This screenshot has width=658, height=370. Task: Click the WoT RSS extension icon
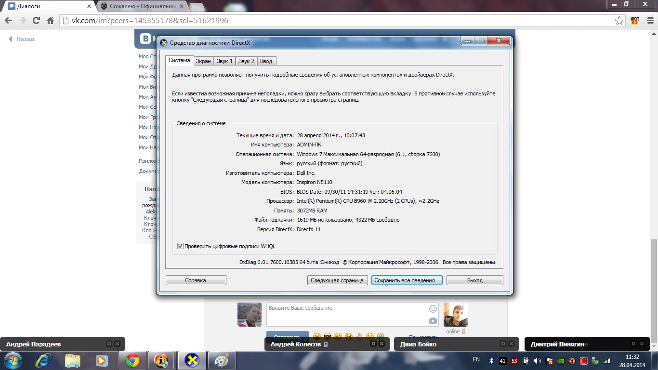(x=634, y=21)
